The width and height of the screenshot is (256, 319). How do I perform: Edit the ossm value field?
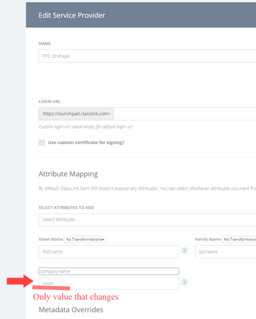point(109,283)
